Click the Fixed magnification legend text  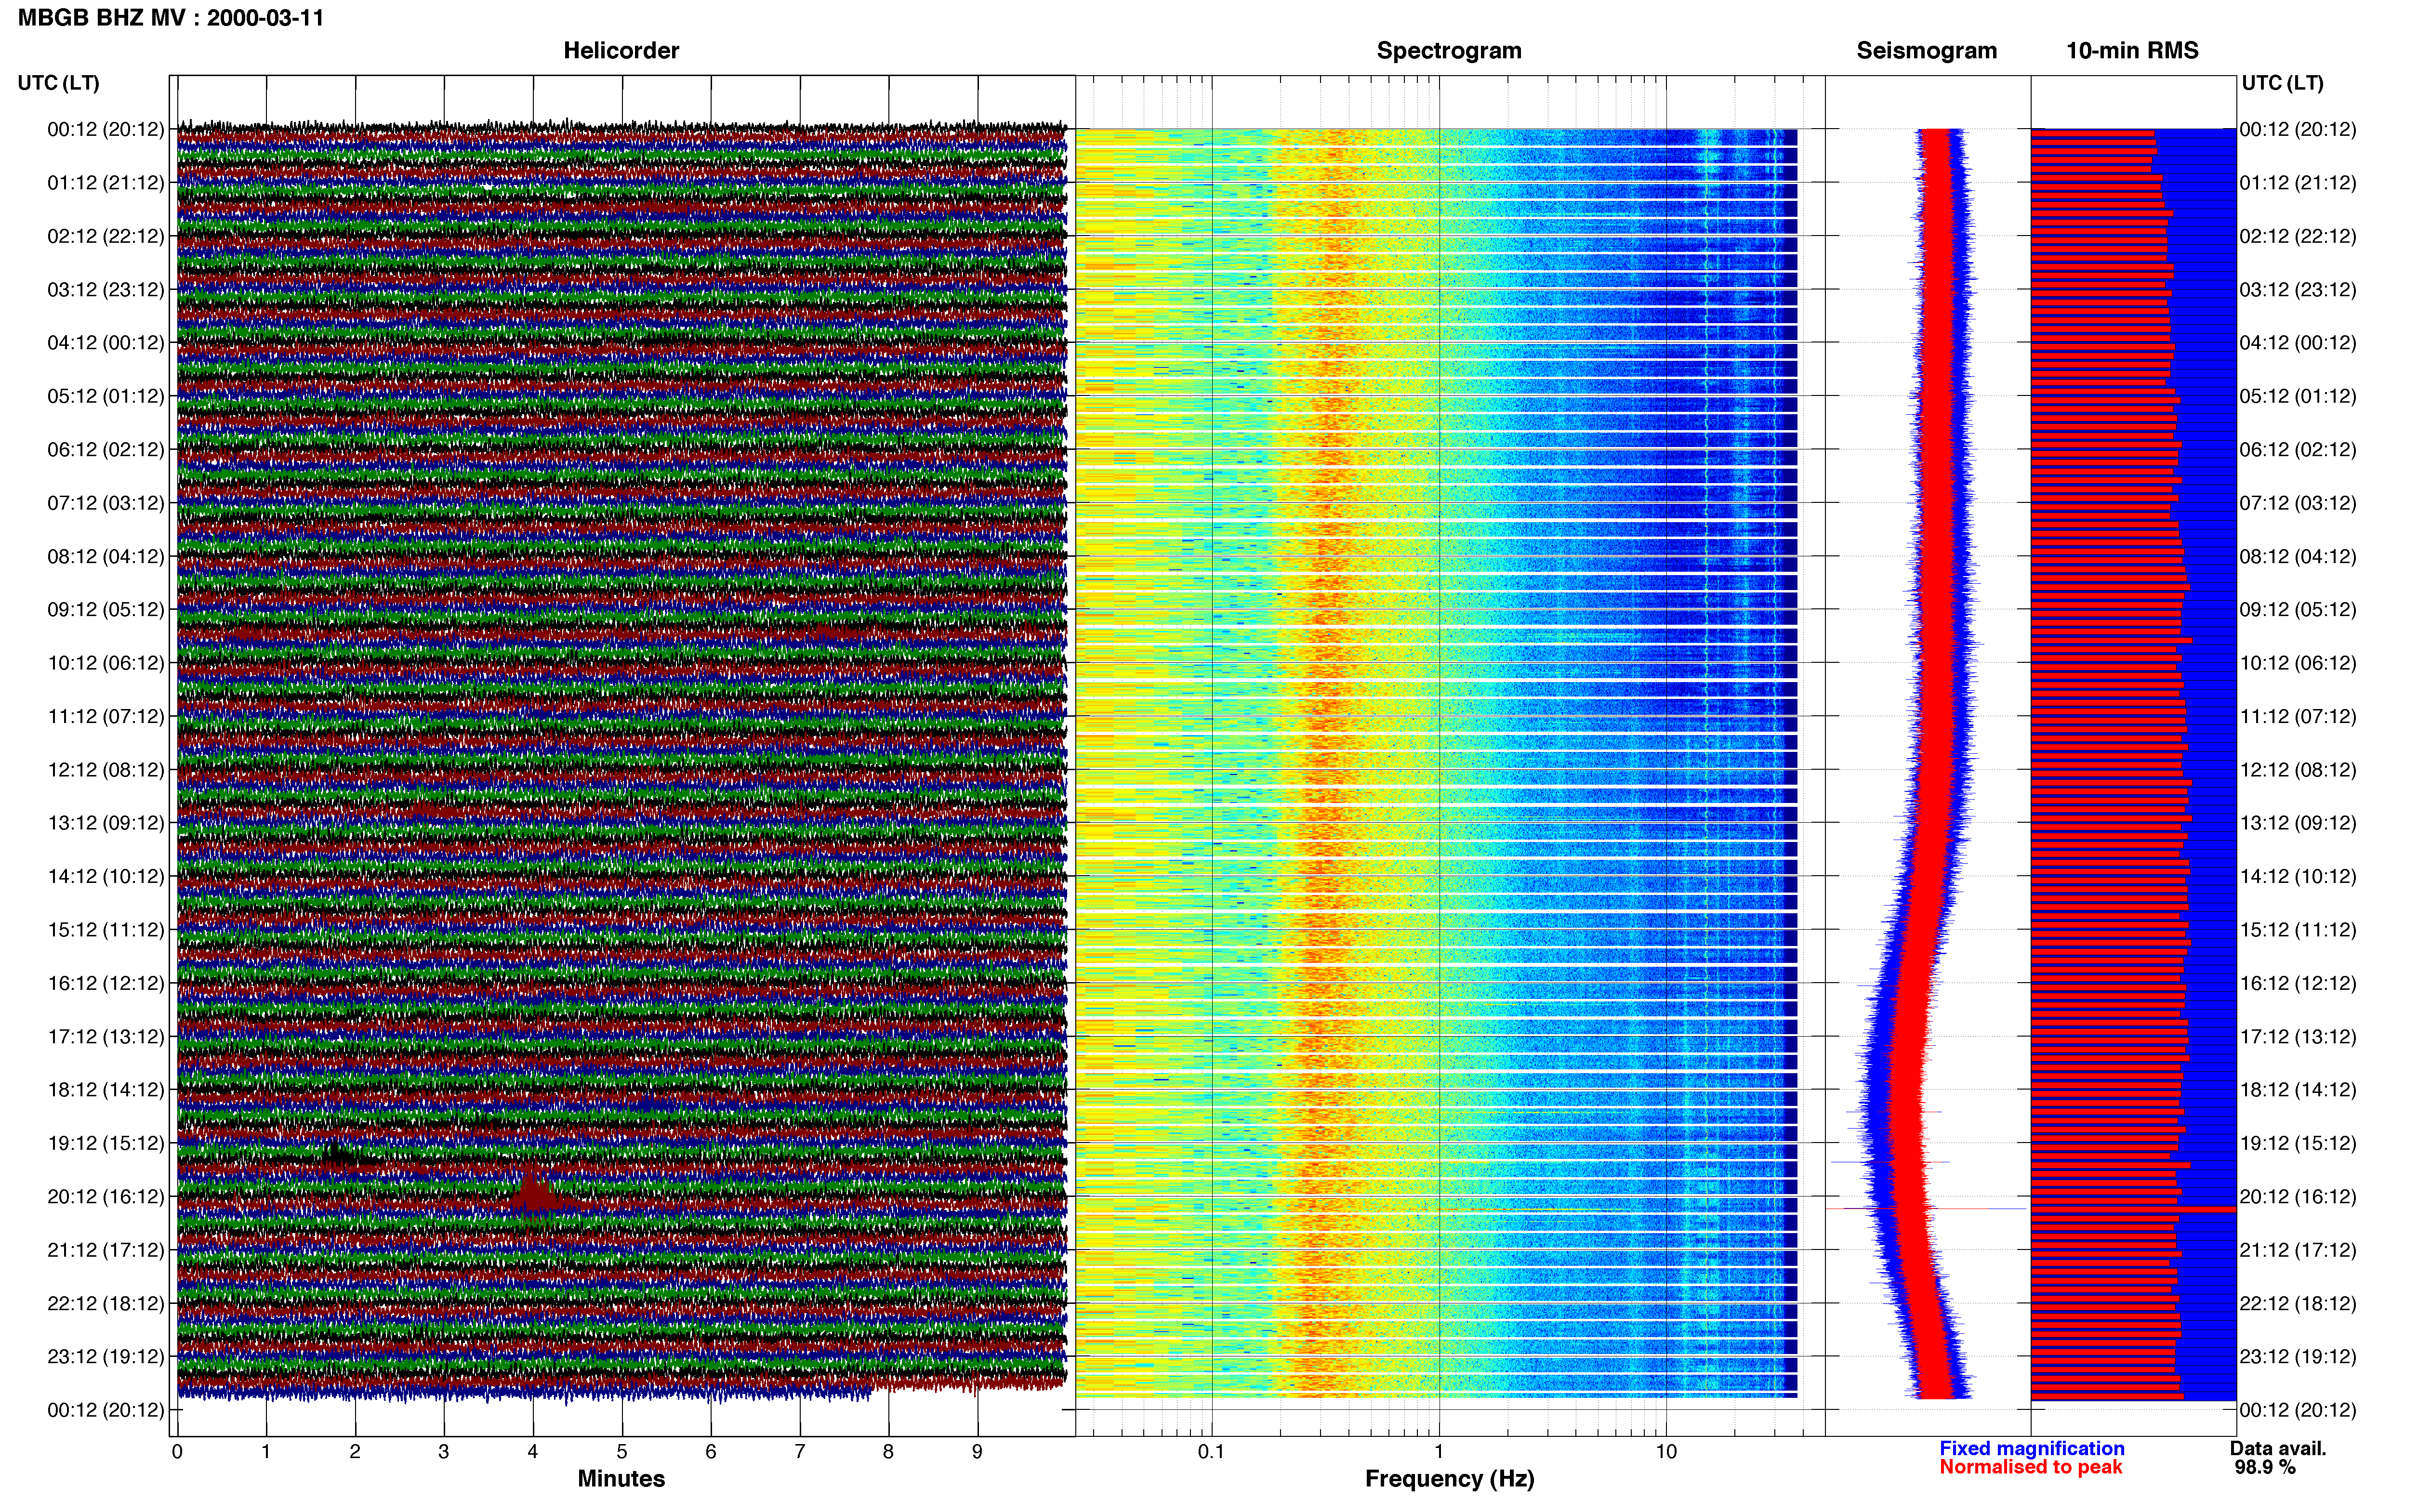pos(2032,1448)
